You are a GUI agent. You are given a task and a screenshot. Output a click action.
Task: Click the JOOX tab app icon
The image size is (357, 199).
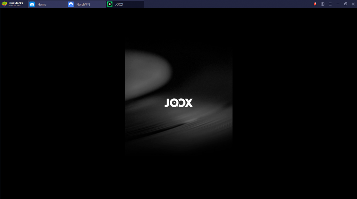tap(109, 4)
